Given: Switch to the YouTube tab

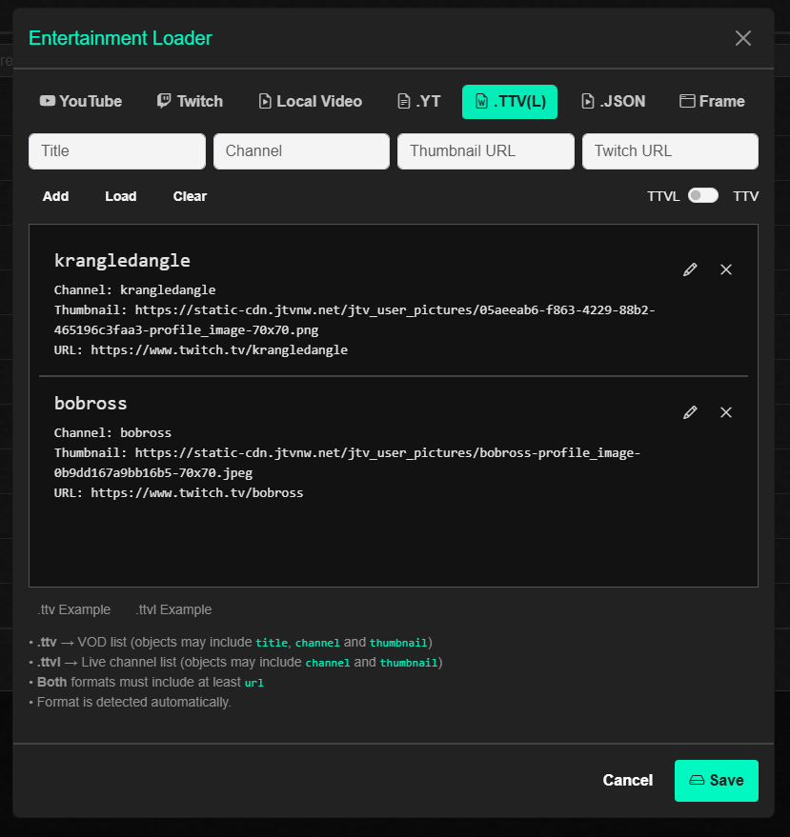Looking at the screenshot, I should click(81, 102).
